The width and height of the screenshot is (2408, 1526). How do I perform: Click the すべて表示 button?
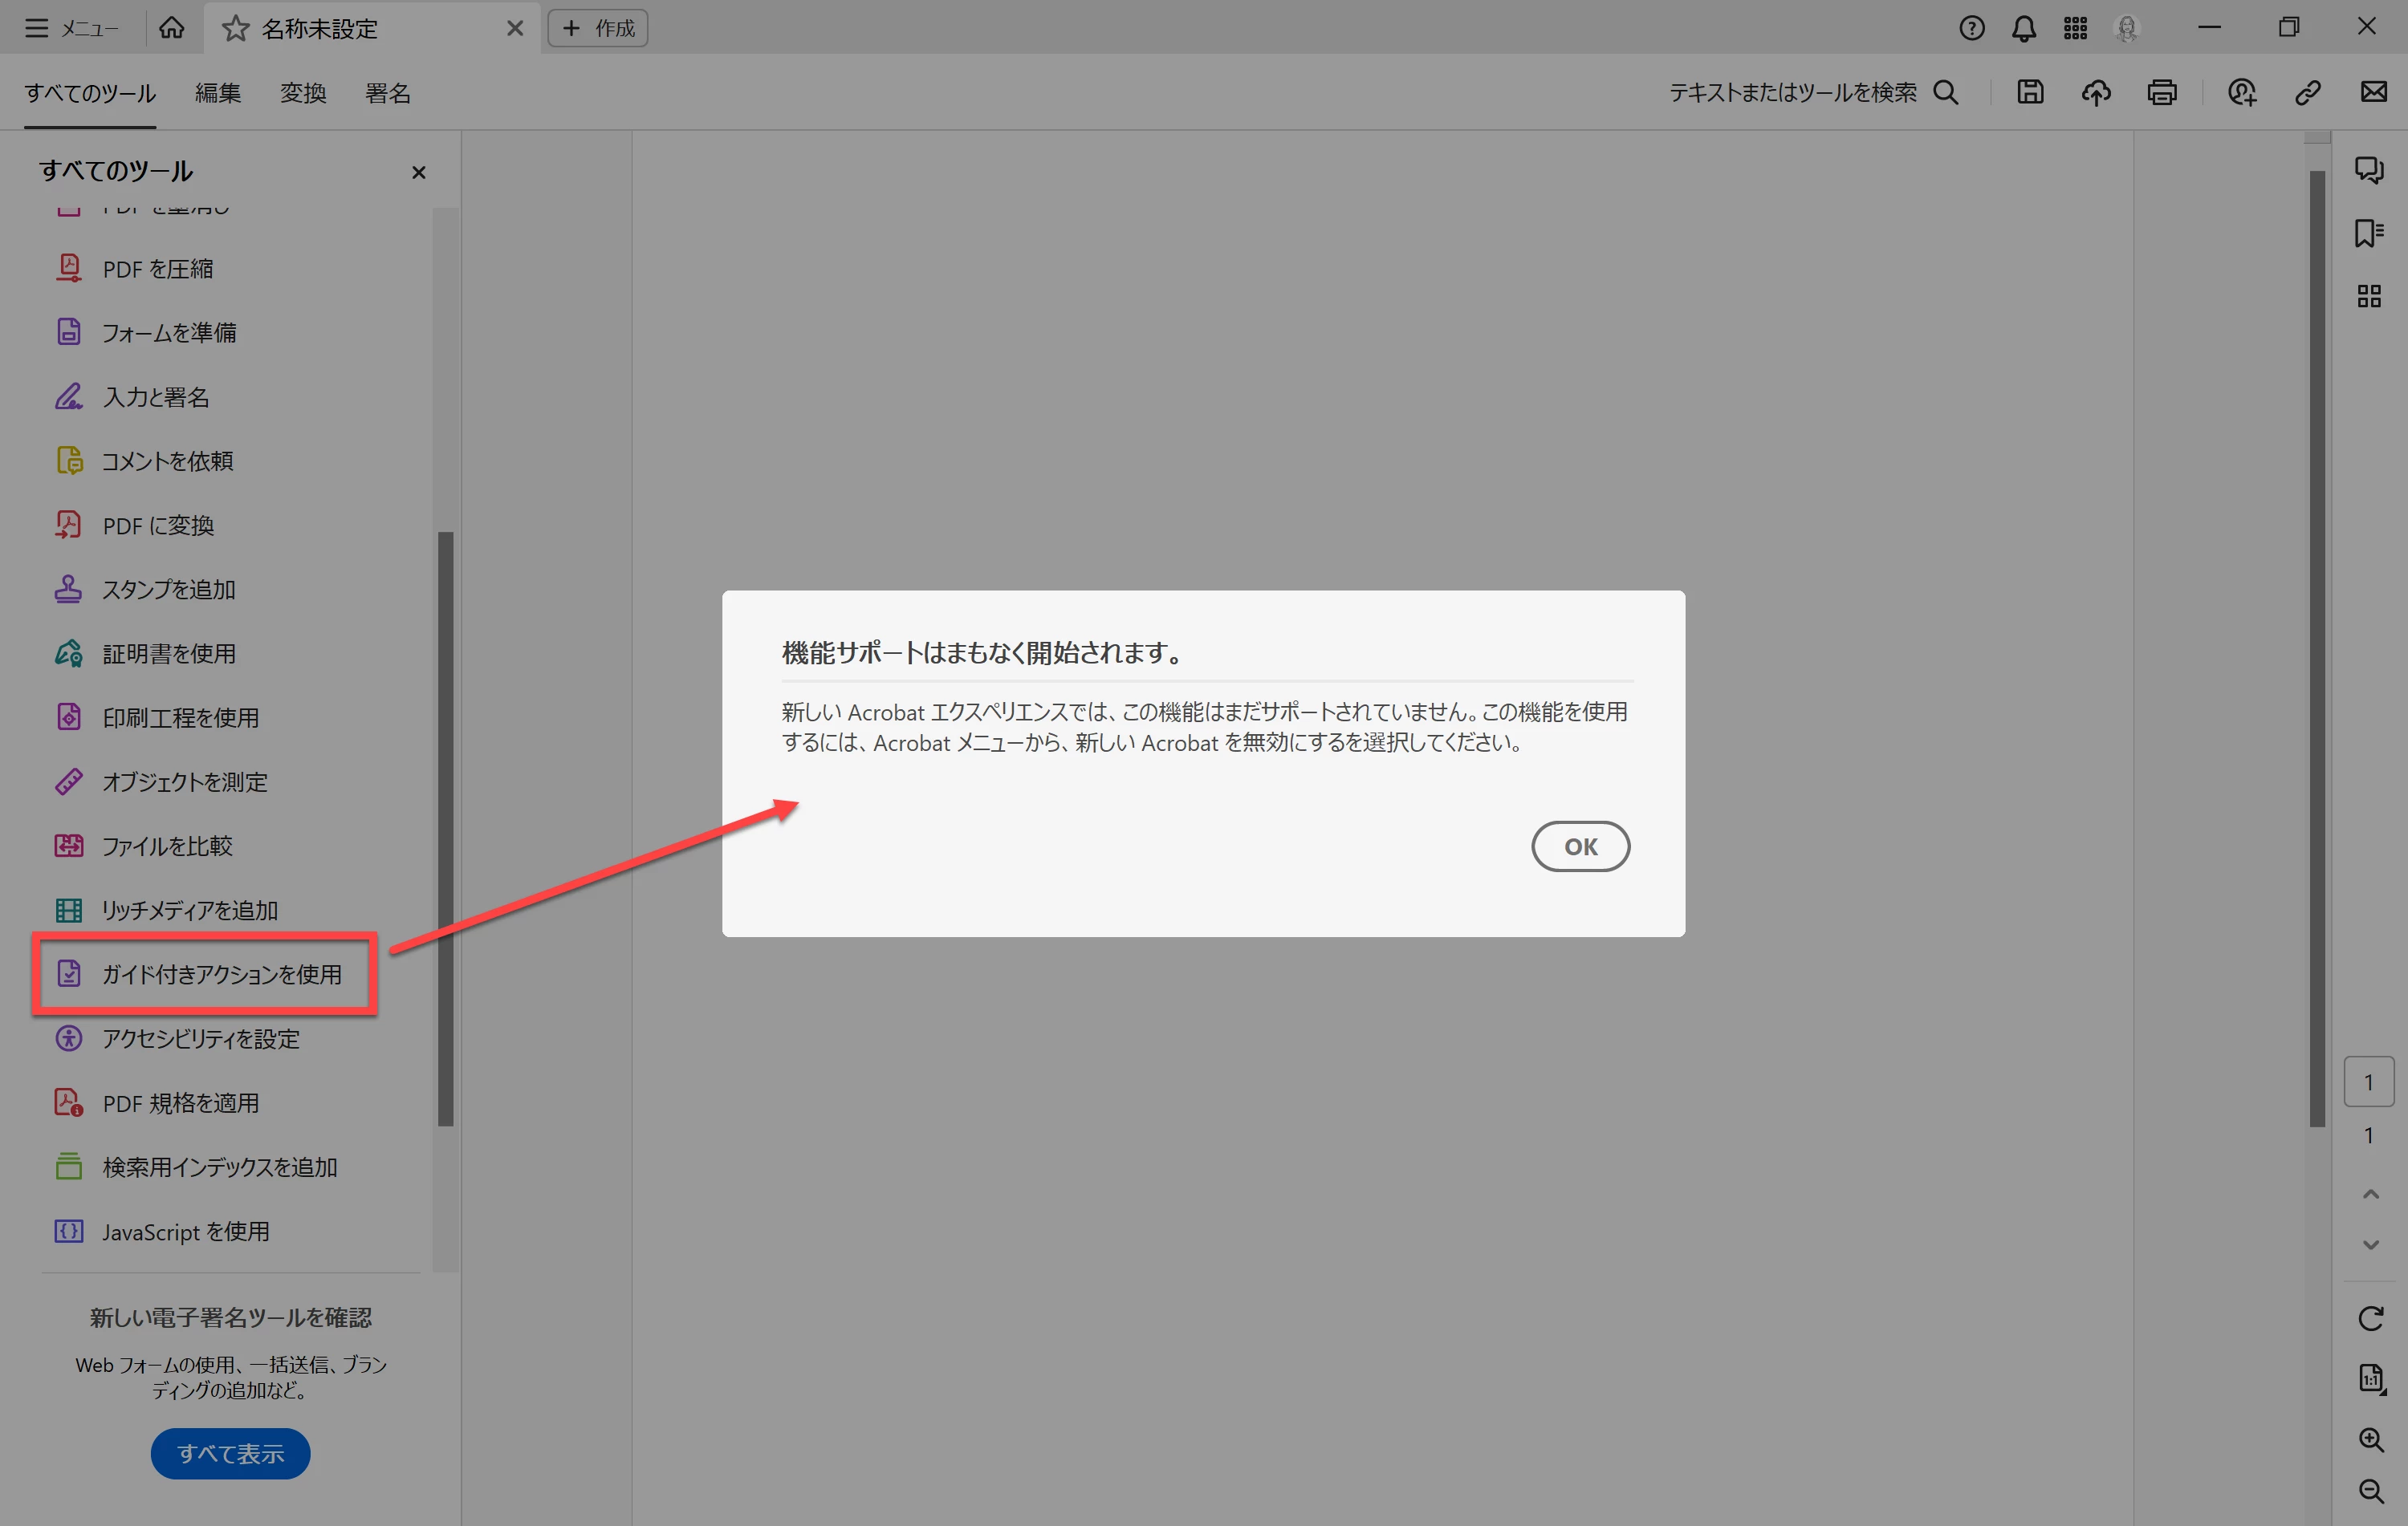click(x=230, y=1453)
